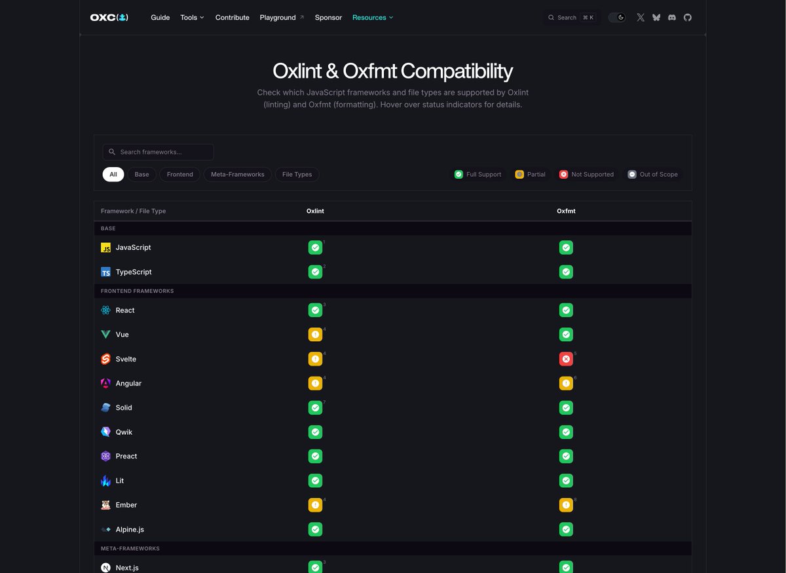This screenshot has width=786, height=573.
Task: Click the Out of Scope legend chip
Action: tap(653, 174)
